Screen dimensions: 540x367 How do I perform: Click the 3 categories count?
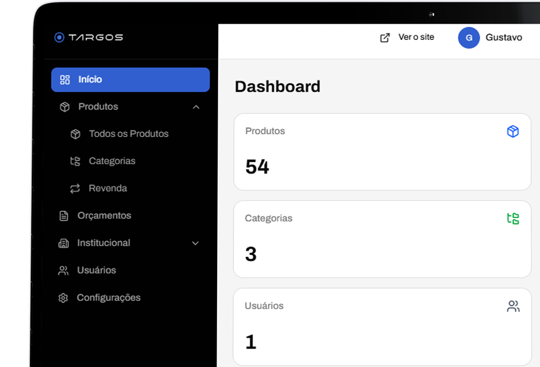[251, 254]
